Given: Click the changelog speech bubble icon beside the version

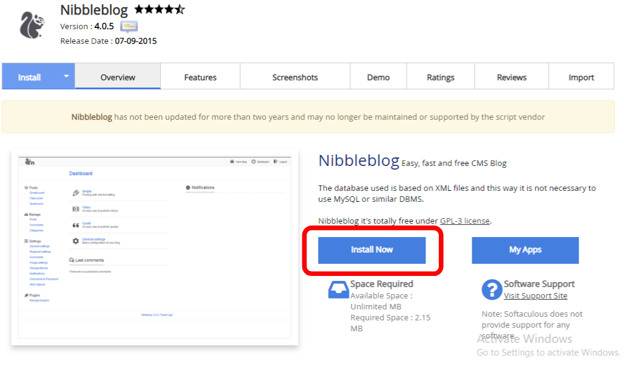Looking at the screenshot, I should pyautogui.click(x=129, y=26).
